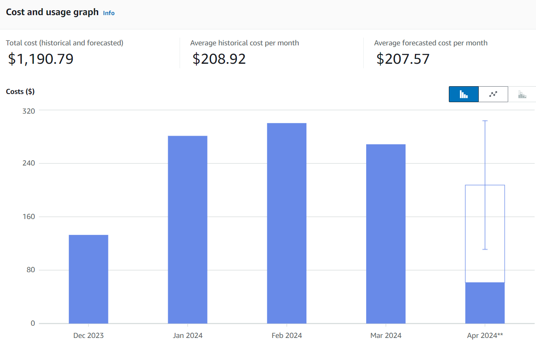This screenshot has height=340, width=536.
Task: Click the Feb 2024 axis label
Action: click(286, 336)
